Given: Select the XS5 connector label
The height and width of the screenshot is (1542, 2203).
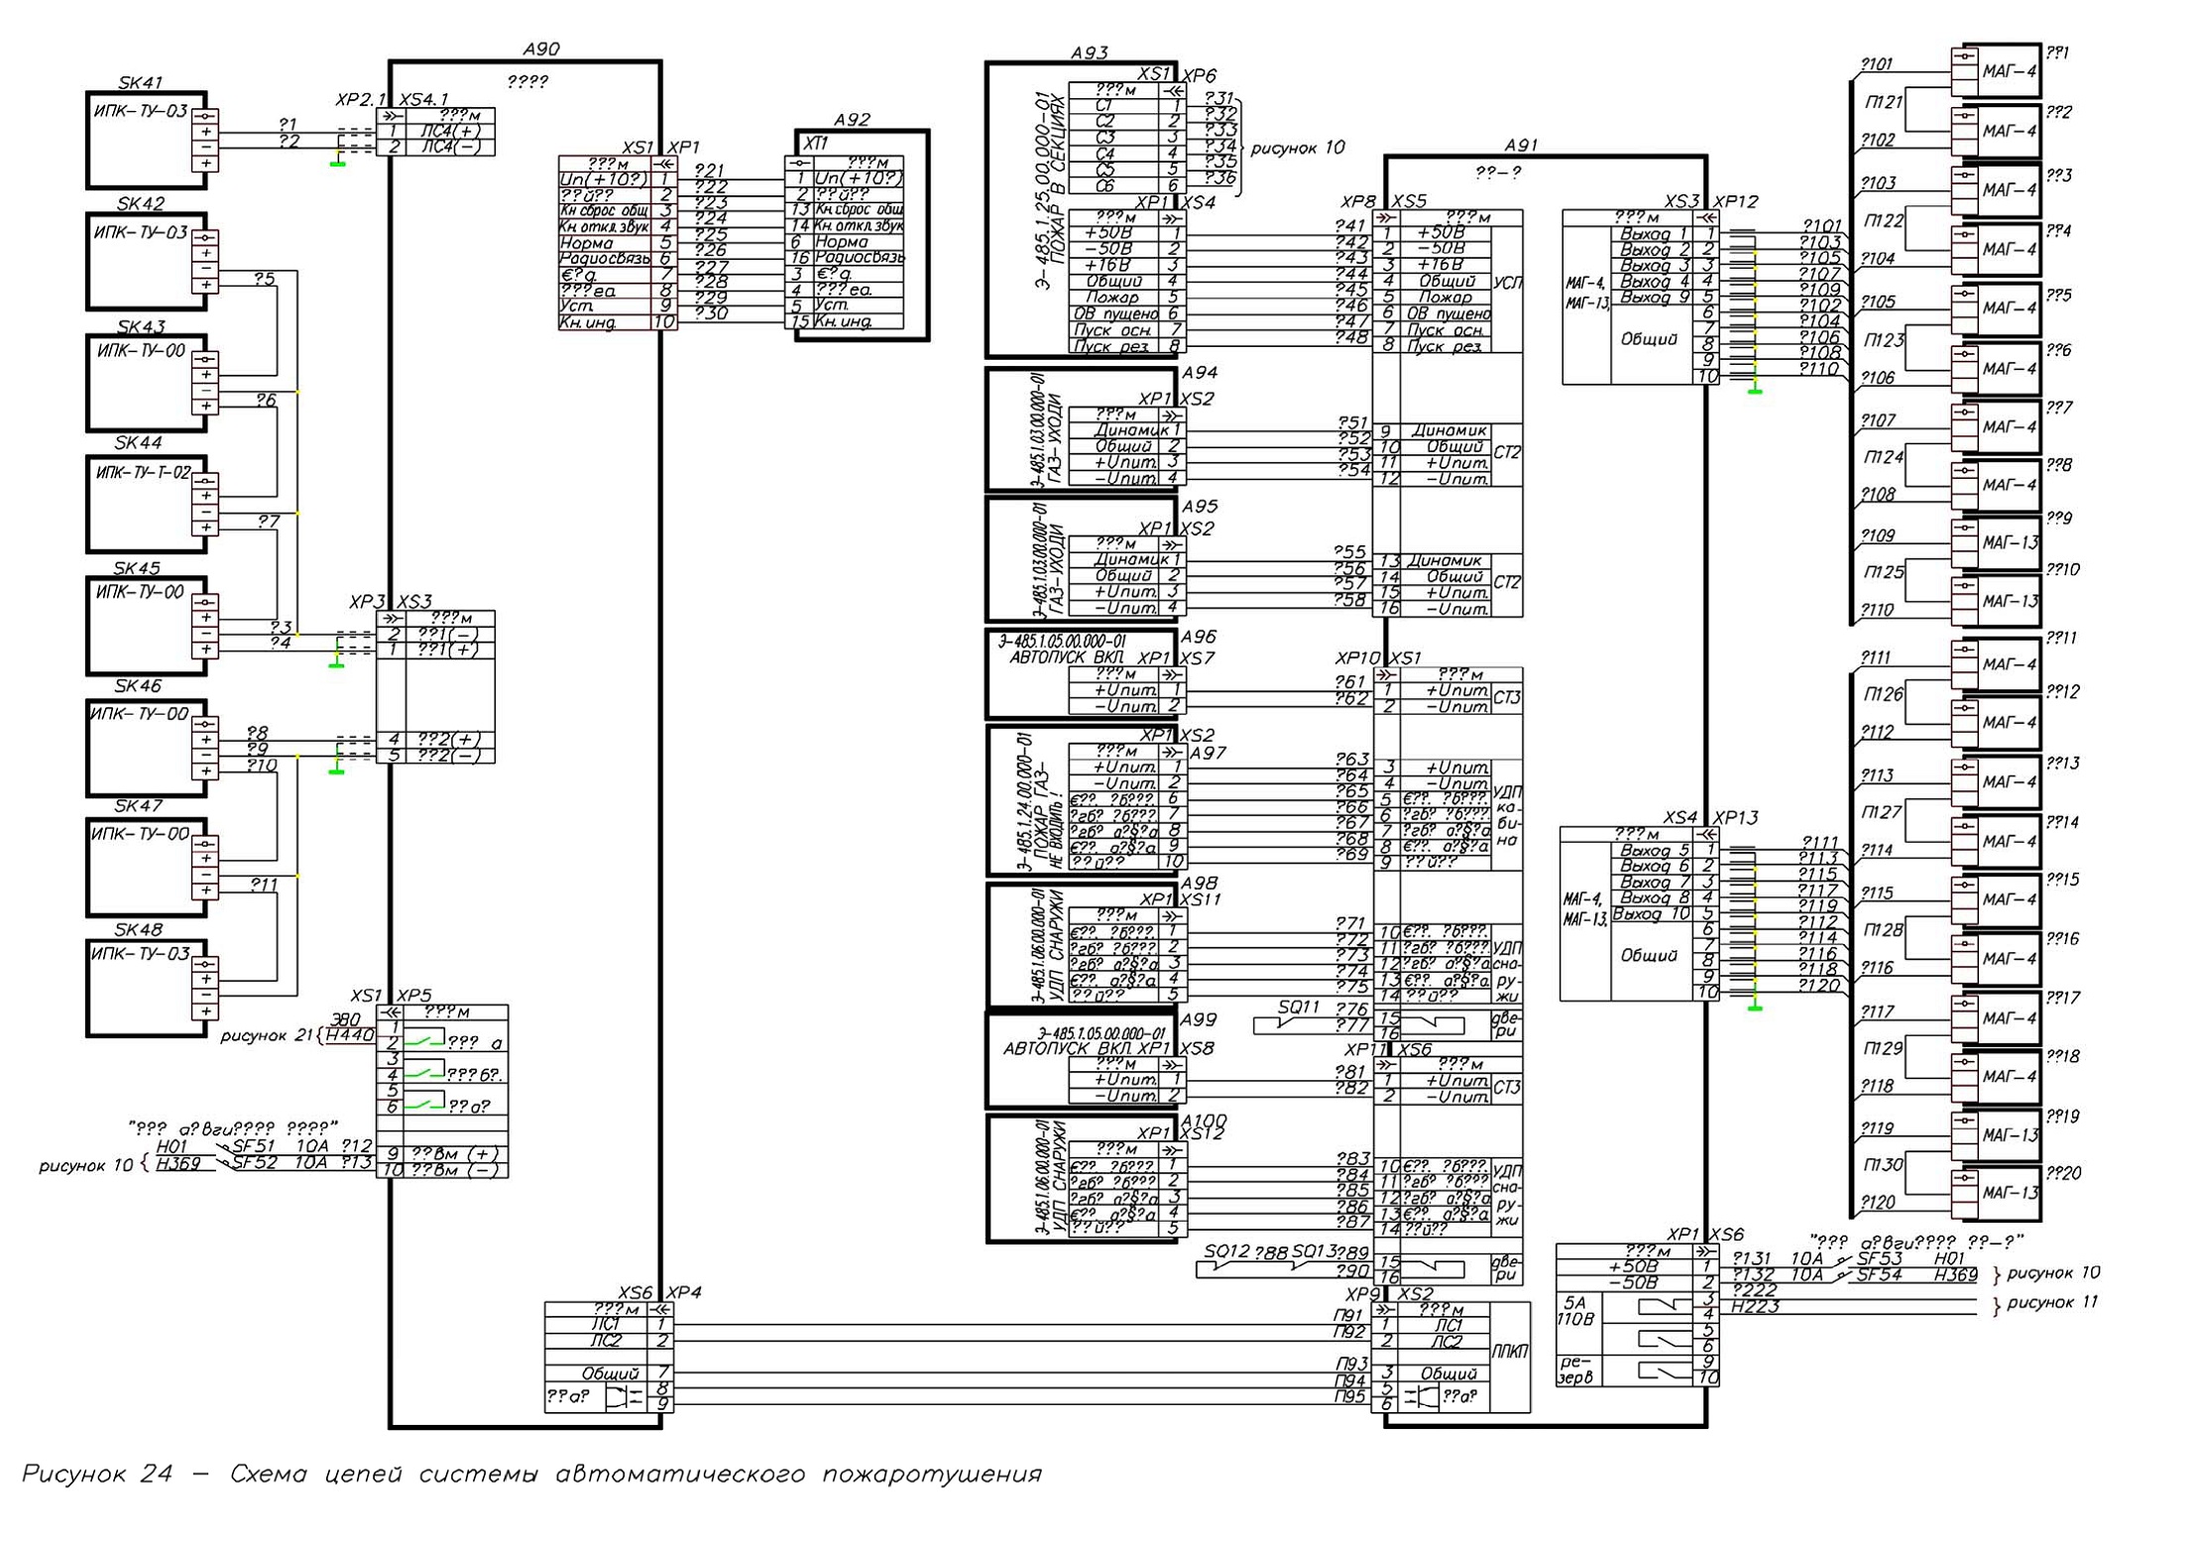Looking at the screenshot, I should [x=1409, y=202].
